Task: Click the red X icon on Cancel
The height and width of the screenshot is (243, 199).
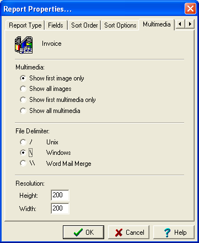Action: click(x=119, y=233)
